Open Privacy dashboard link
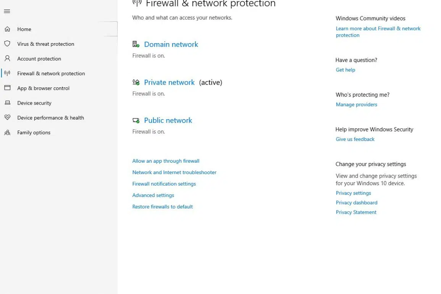The image size is (441, 294). pyautogui.click(x=357, y=203)
